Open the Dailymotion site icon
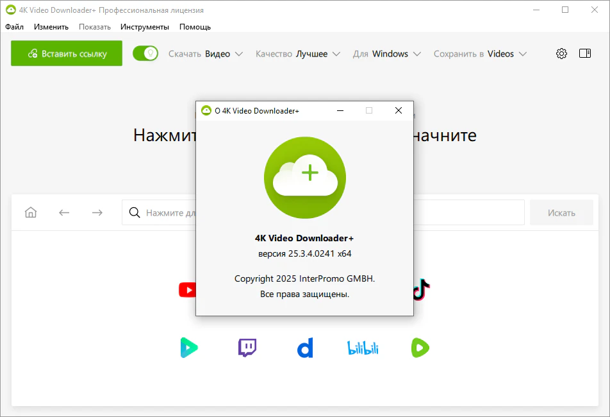 pos(306,348)
